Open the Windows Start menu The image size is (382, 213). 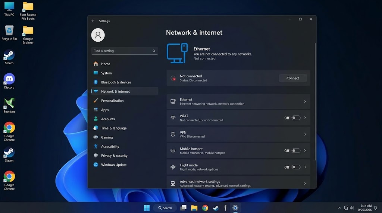[147, 208]
